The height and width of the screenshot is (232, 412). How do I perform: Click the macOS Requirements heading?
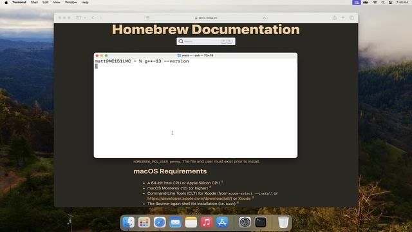(170, 171)
